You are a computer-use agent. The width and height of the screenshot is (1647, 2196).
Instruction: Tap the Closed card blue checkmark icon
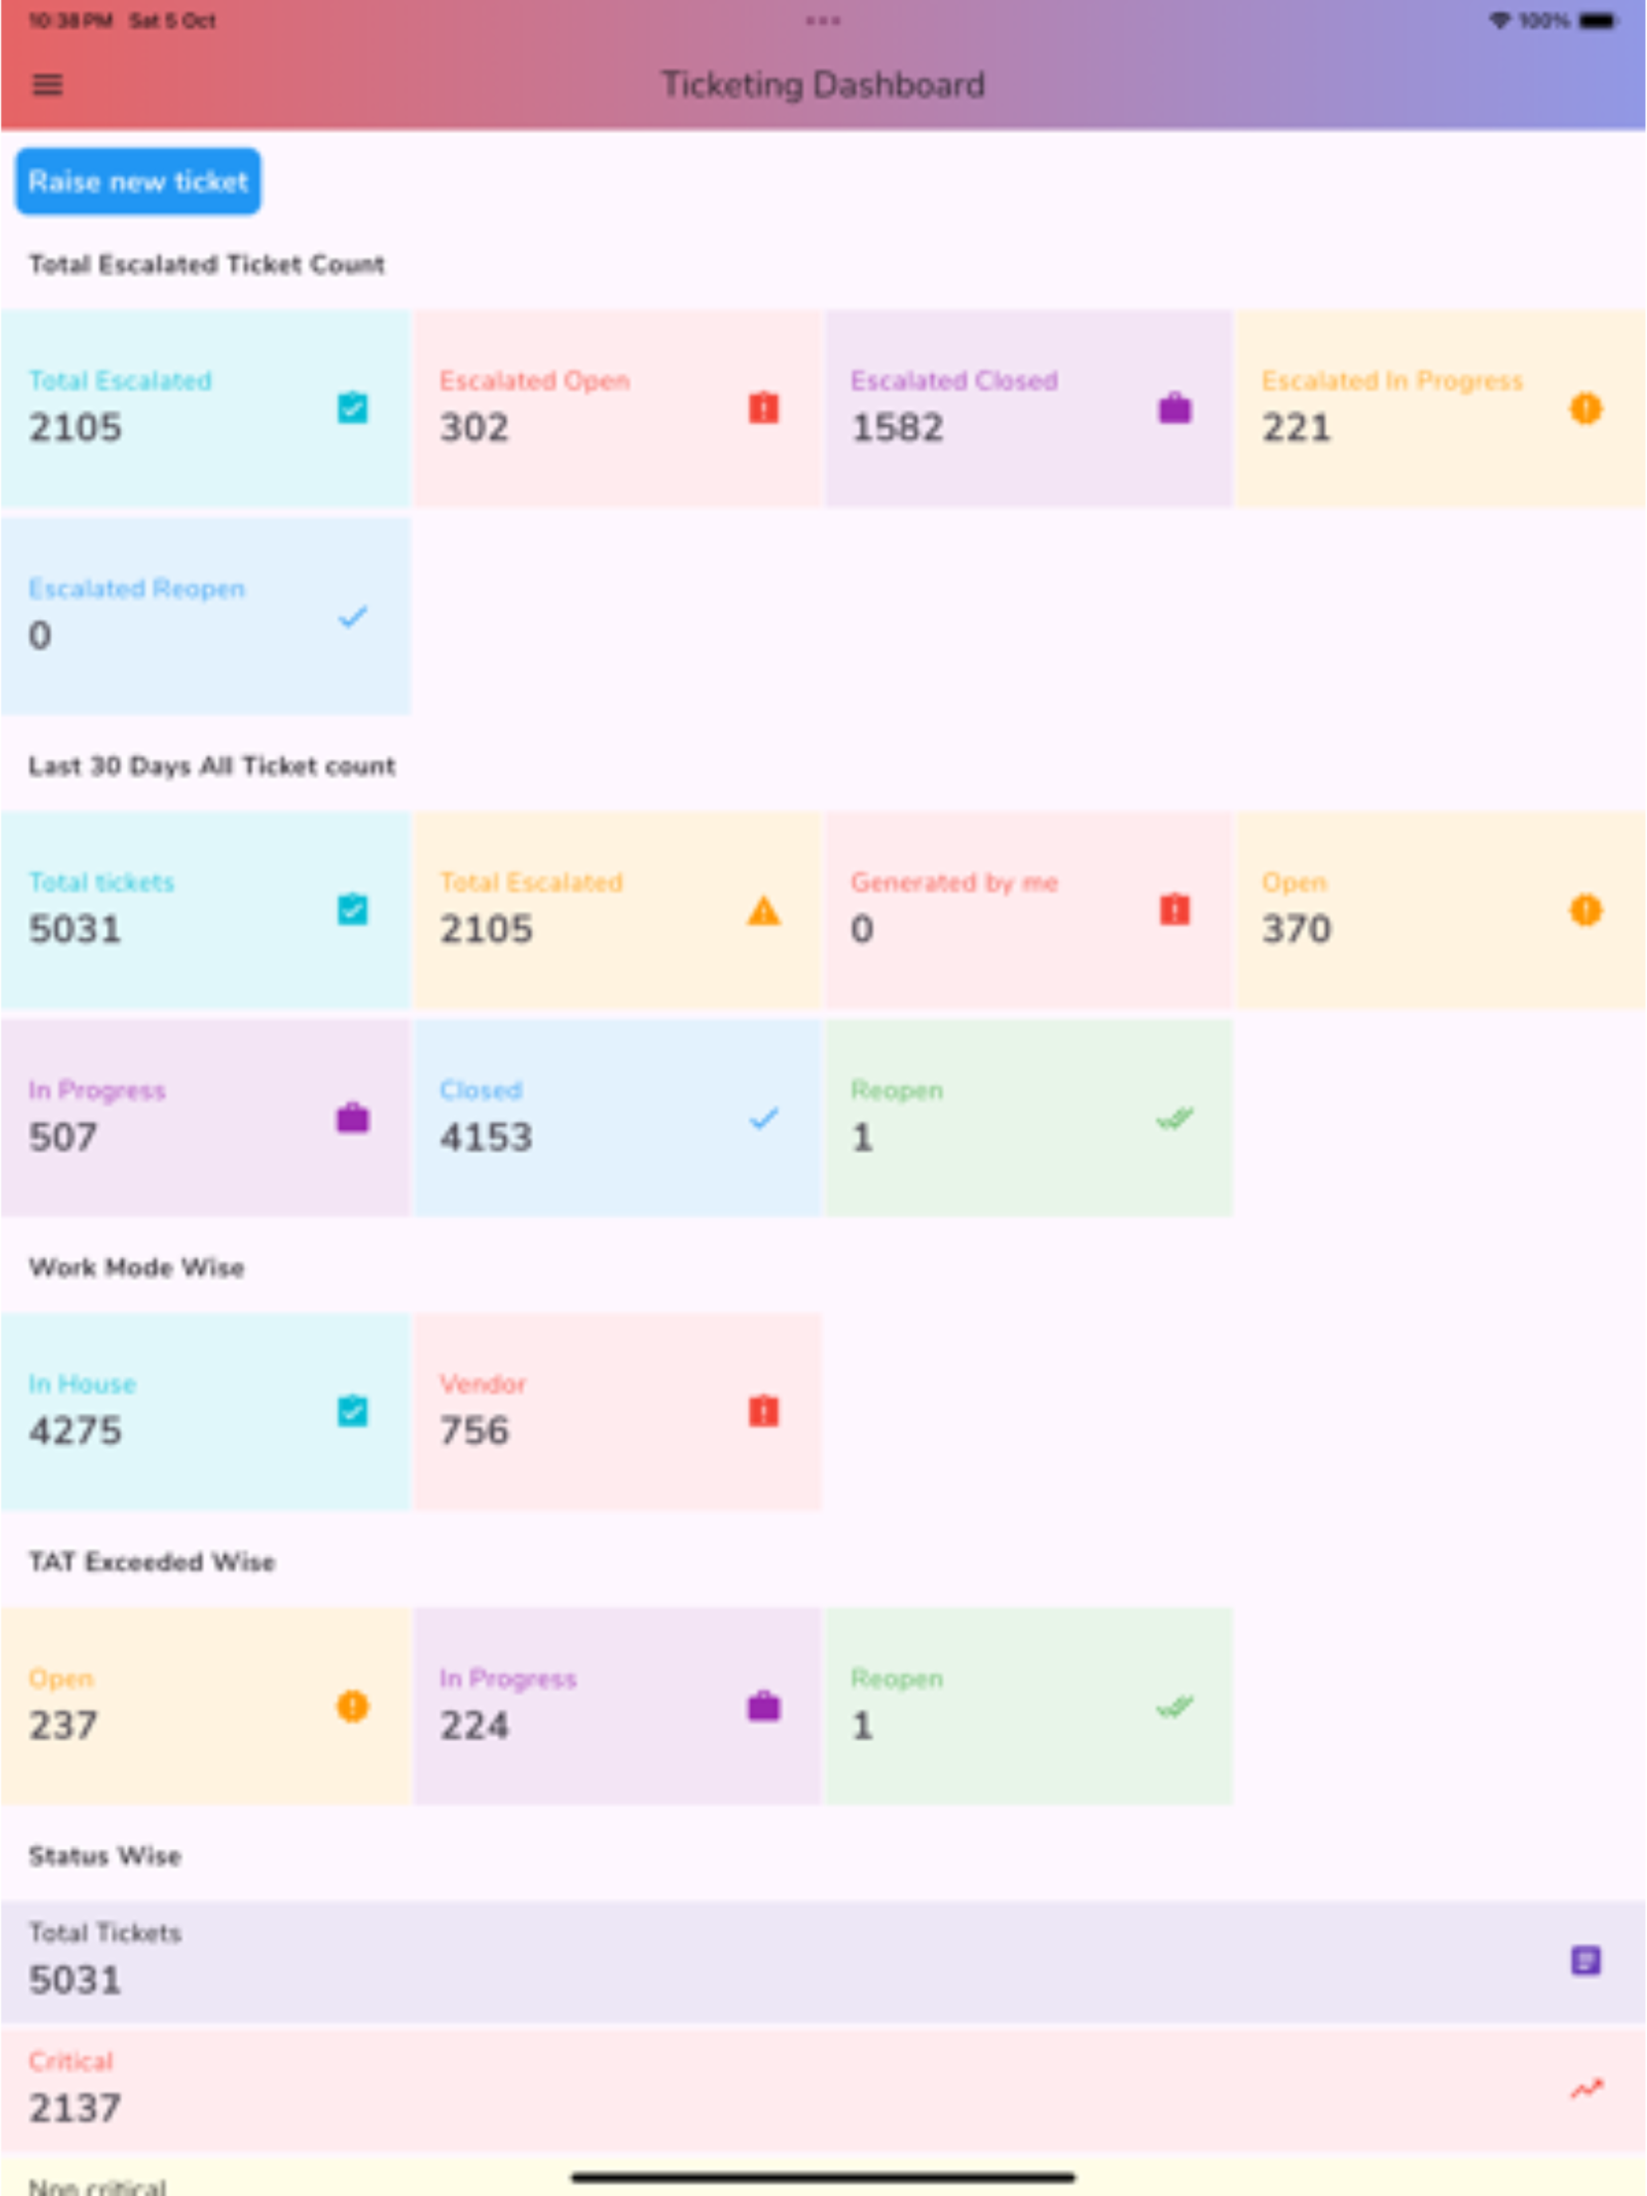point(764,1118)
